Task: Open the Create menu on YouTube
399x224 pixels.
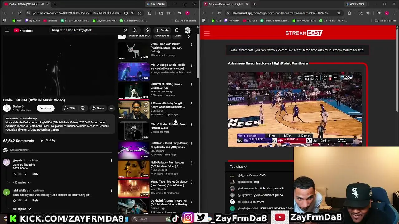Action: tap(162, 30)
